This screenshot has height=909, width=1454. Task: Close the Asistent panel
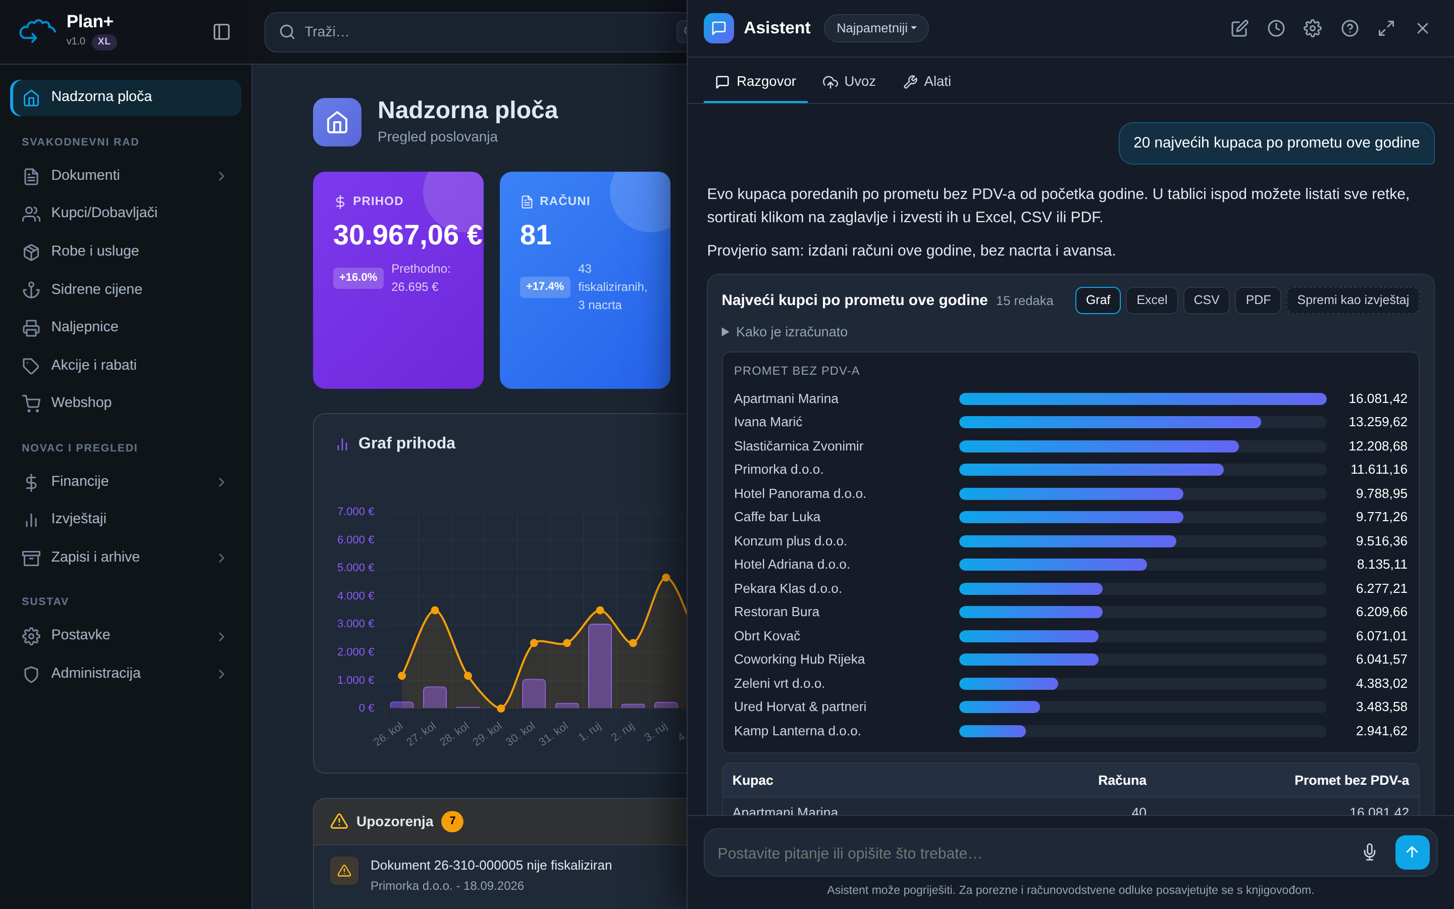click(1422, 28)
